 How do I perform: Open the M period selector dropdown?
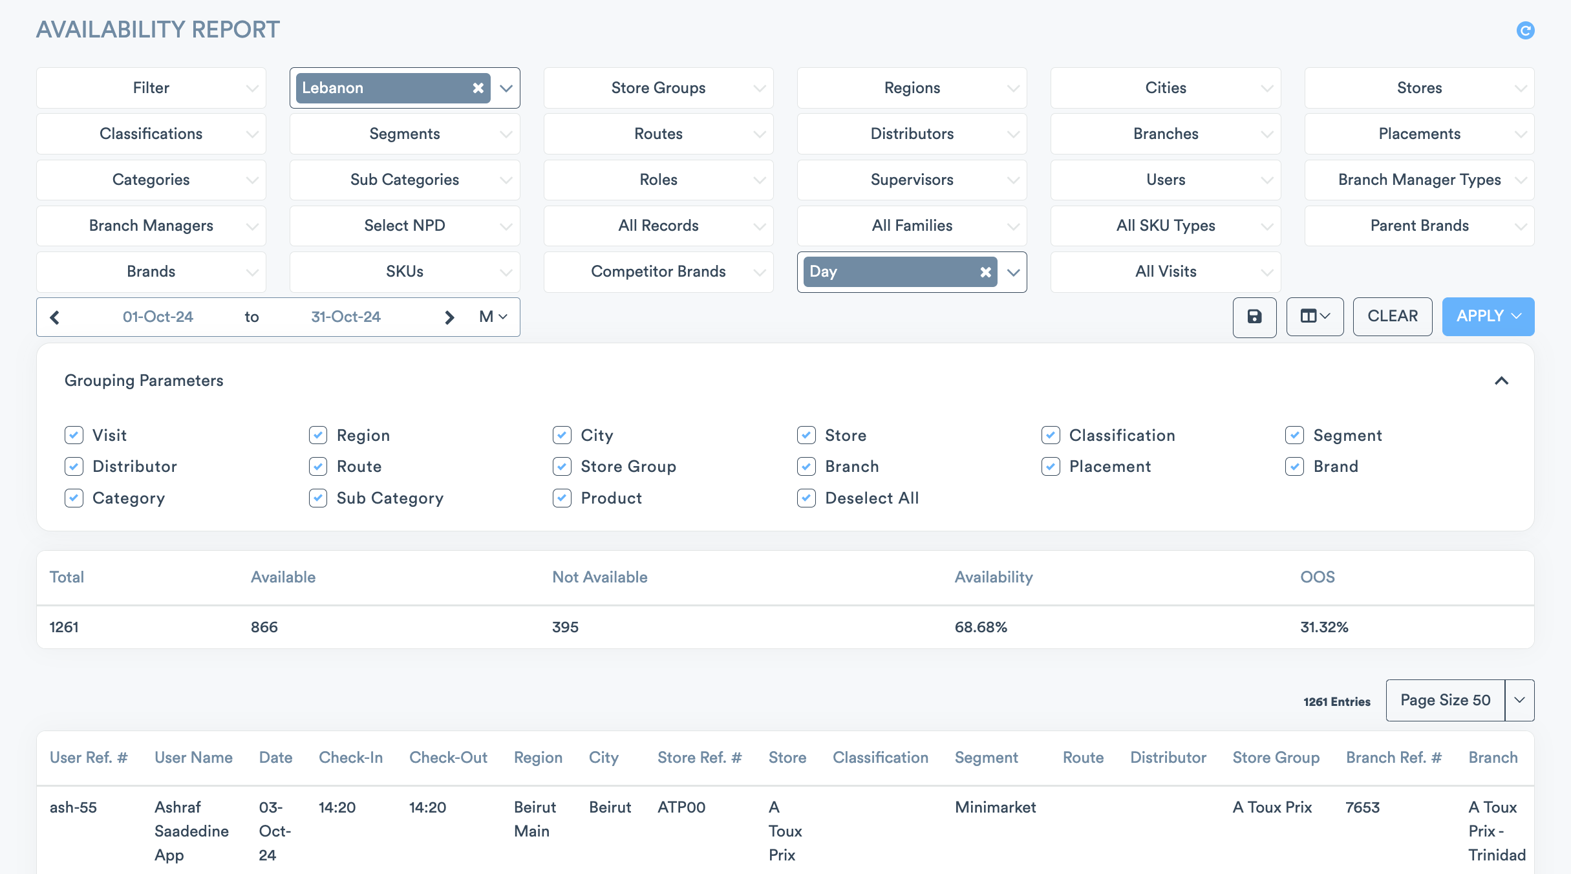point(493,317)
